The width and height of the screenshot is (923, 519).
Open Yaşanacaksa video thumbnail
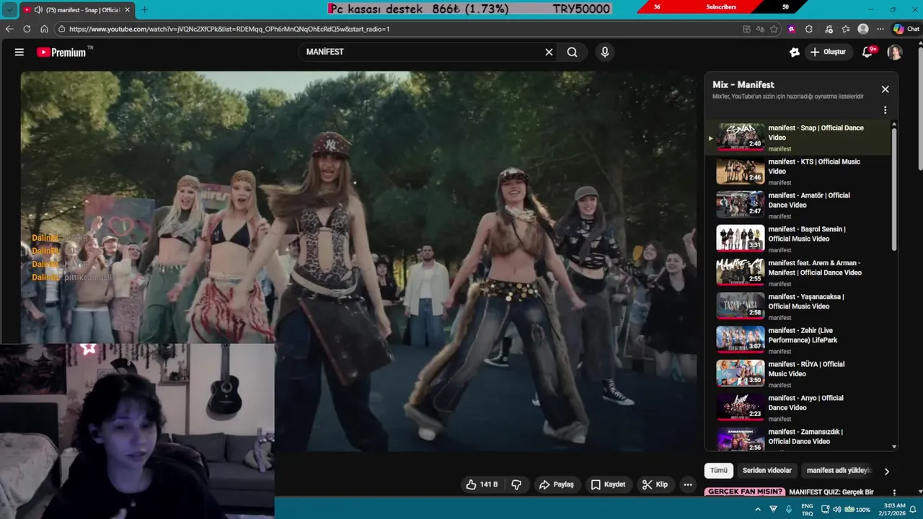(740, 305)
